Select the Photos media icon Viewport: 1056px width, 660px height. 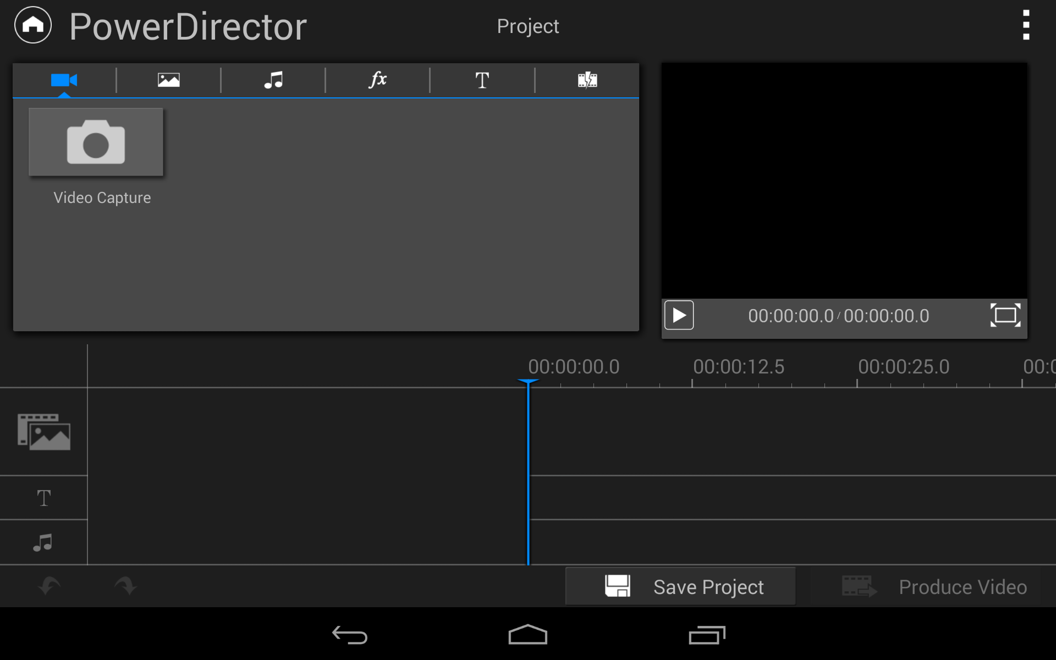pyautogui.click(x=168, y=80)
